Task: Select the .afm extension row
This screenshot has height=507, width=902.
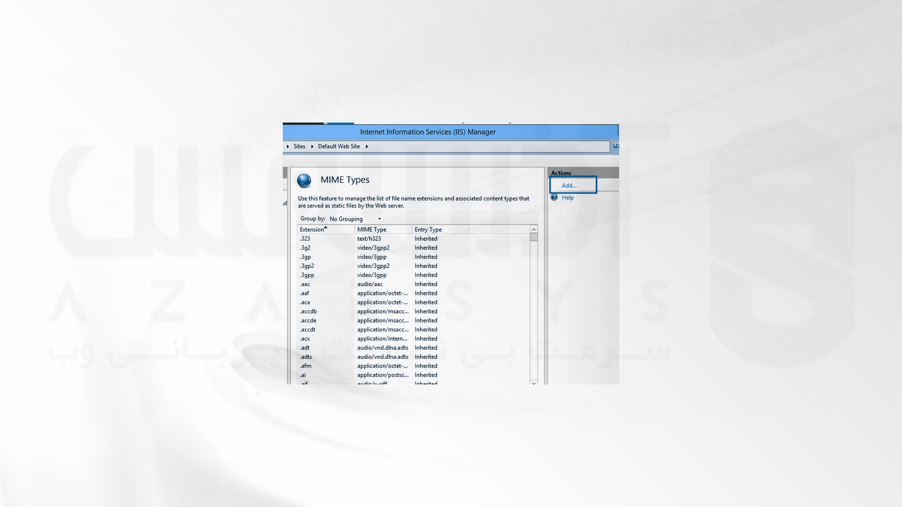Action: 413,366
